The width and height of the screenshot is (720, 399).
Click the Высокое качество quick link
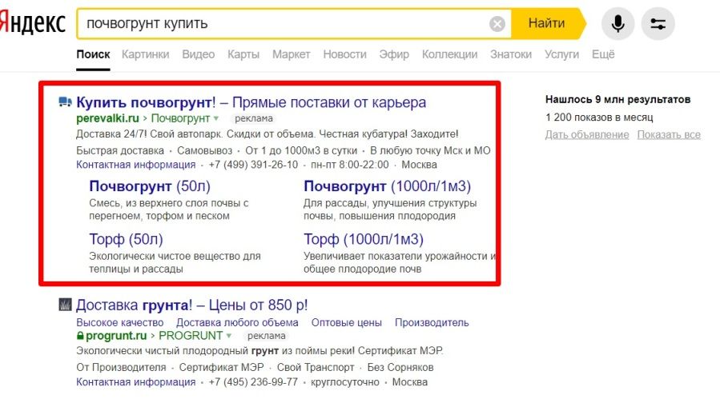[x=120, y=322]
